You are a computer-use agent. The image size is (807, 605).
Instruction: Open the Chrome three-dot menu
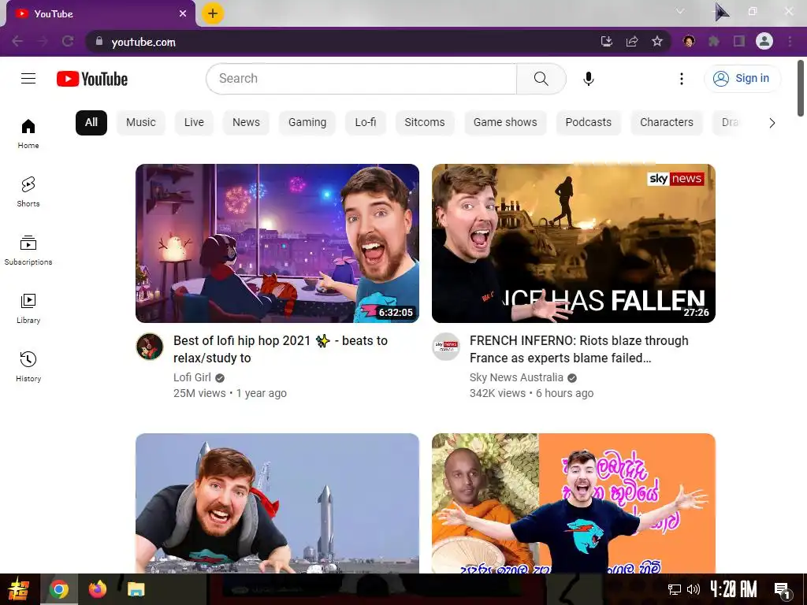click(790, 41)
